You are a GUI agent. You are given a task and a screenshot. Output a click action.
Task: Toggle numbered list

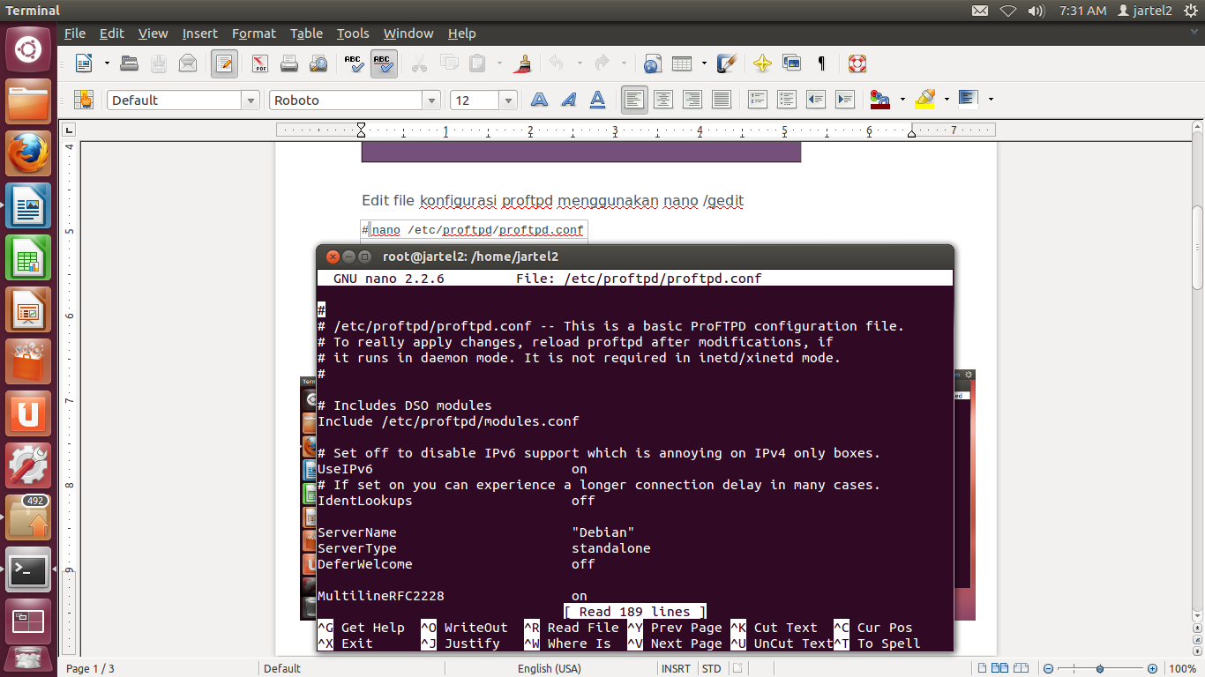pos(757,100)
